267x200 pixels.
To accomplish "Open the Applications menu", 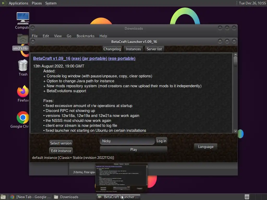I will [19, 3].
